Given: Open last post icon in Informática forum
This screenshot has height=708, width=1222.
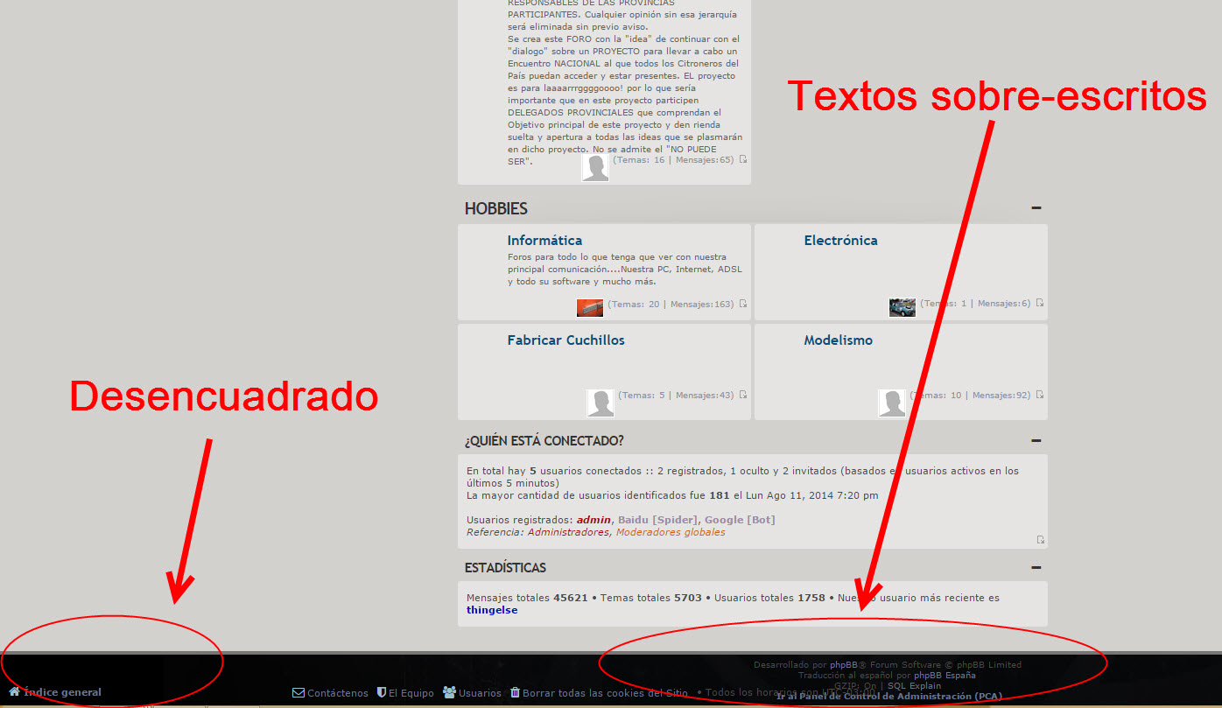Looking at the screenshot, I should (743, 304).
